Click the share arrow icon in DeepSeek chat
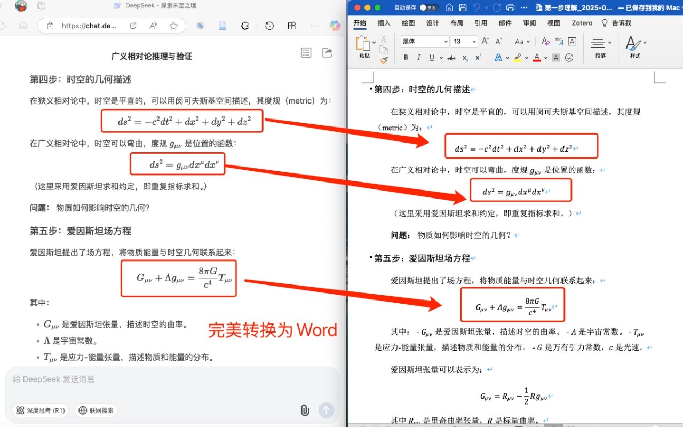Screen dimensions: 683x427 [x=327, y=52]
